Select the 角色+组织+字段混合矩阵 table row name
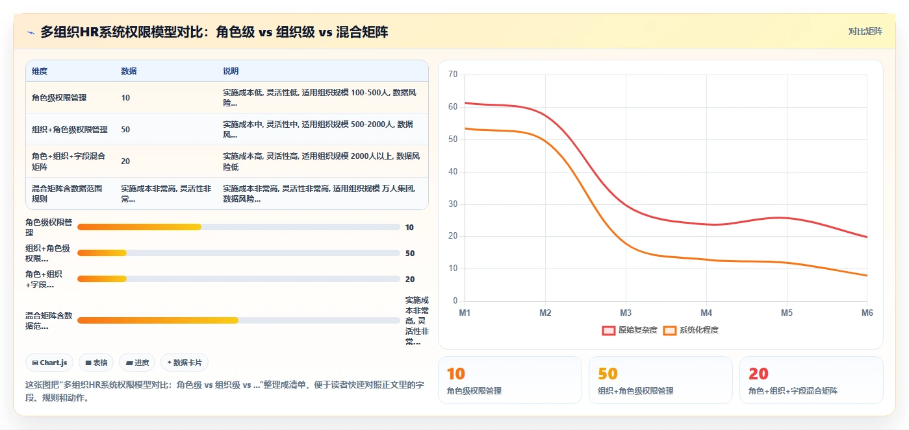909x430 pixels. [x=70, y=161]
